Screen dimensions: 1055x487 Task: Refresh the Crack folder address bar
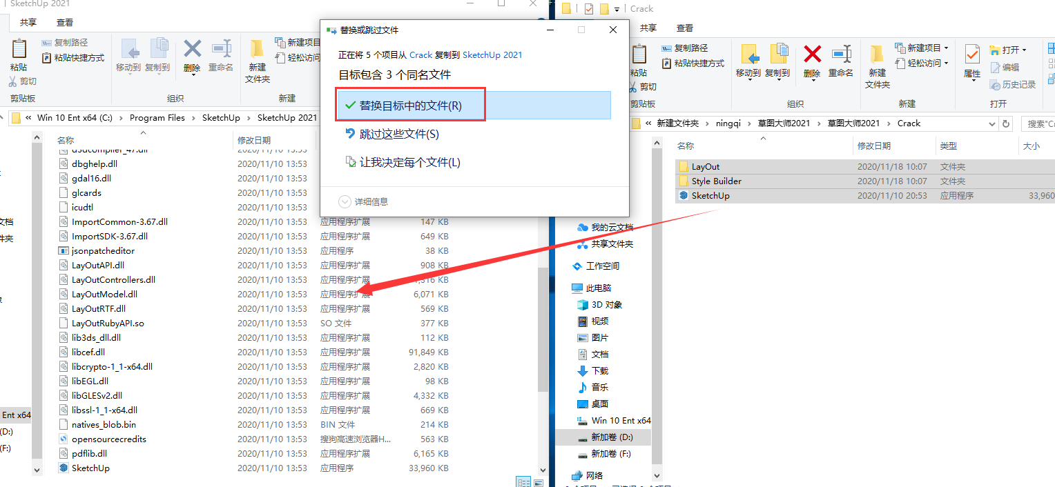[1006, 124]
